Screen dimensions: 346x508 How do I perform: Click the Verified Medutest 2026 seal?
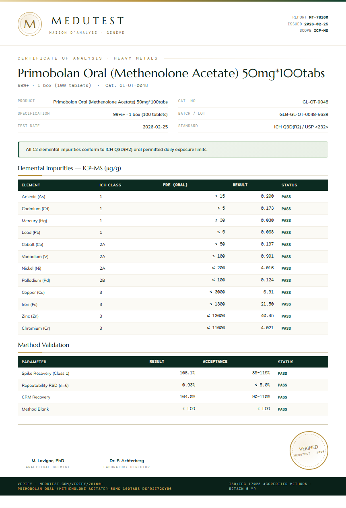click(x=309, y=450)
